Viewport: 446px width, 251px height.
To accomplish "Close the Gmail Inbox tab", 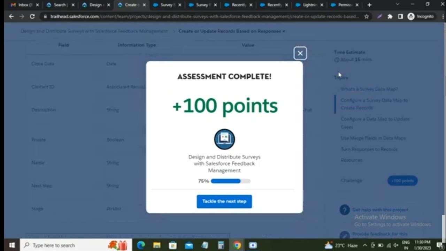I will 37,5.
